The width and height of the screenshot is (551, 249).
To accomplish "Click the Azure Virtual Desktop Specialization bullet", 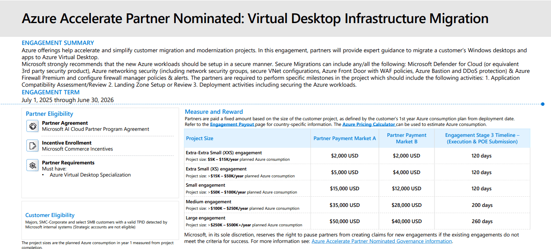I will tap(90, 175).
